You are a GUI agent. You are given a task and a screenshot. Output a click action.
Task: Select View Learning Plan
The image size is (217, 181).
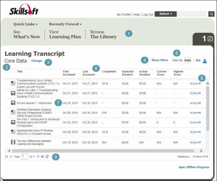(x=65, y=34)
